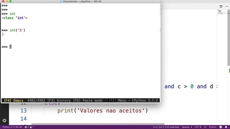Select the Python 3.7.2 64-bit interpreter entry
This screenshot has width=230, height=129.
pos(13,127)
